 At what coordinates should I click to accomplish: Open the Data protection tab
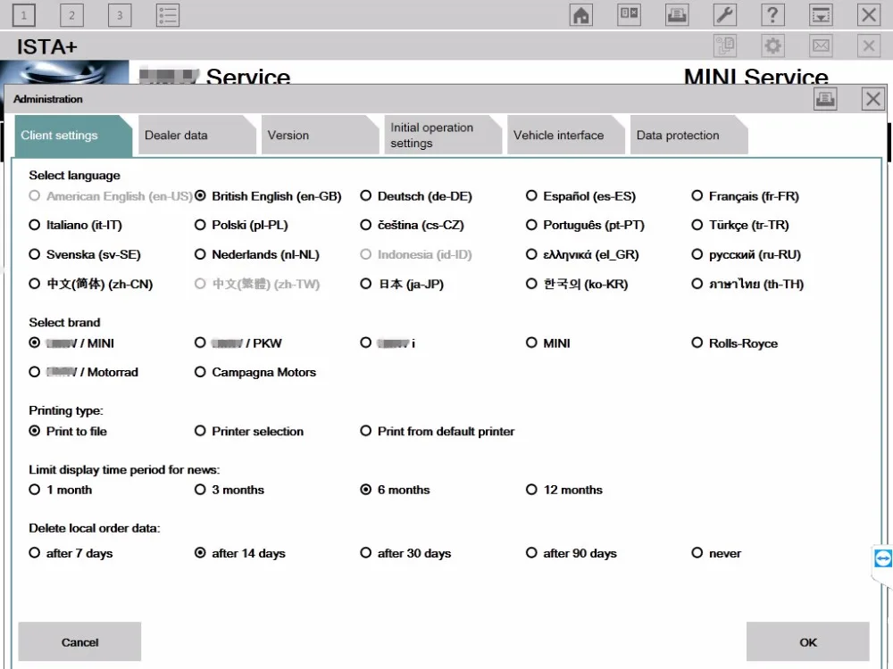(689, 136)
